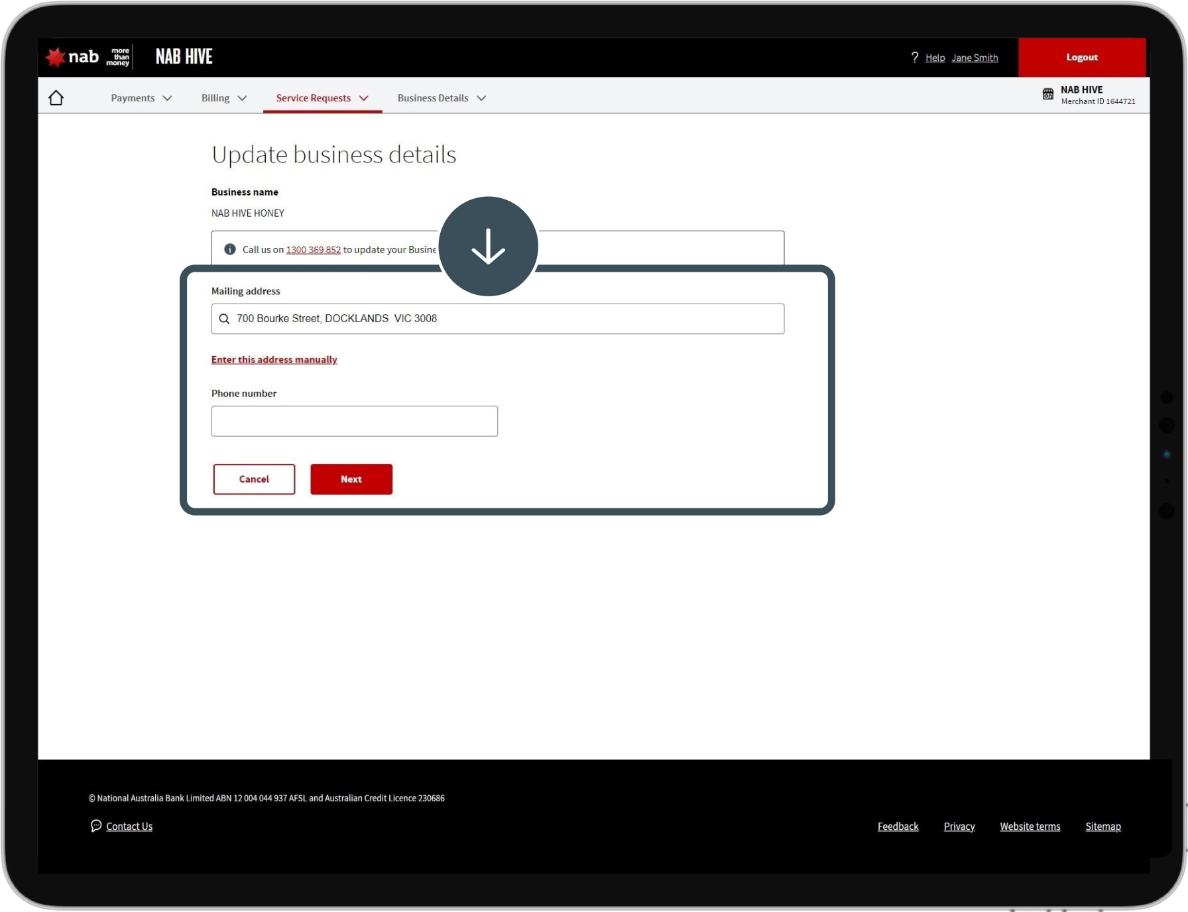Click the home icon in navigation bar
The image size is (1188, 912).
point(56,98)
